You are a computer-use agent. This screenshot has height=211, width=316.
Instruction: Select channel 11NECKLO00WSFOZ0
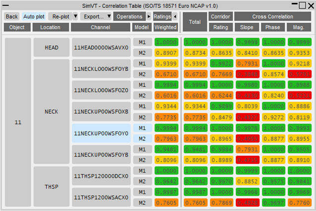(x=101, y=90)
